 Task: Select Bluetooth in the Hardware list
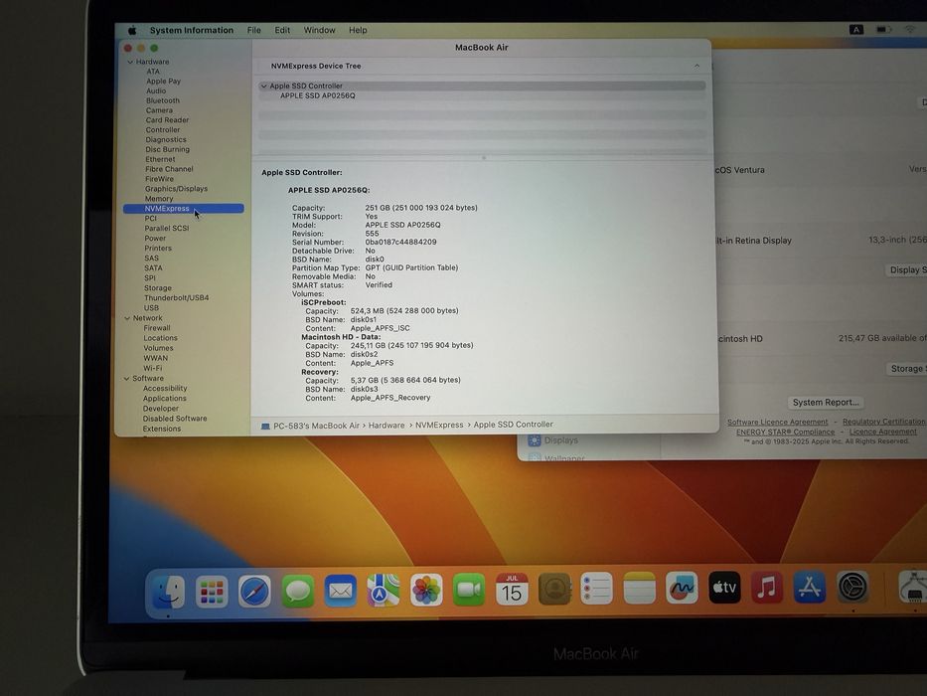(x=163, y=100)
